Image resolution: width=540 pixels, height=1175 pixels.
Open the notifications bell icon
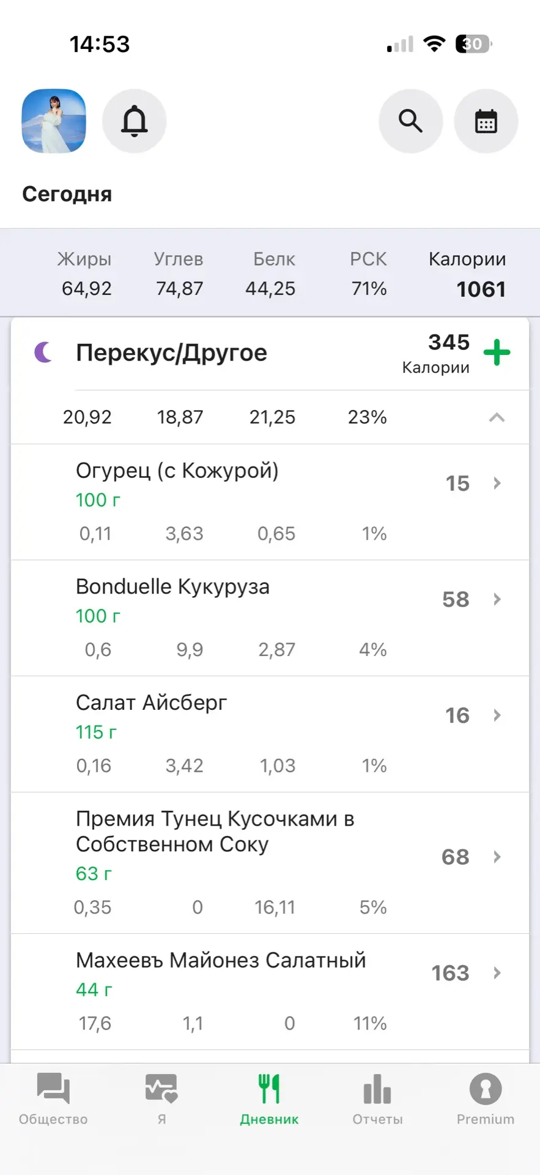134,121
